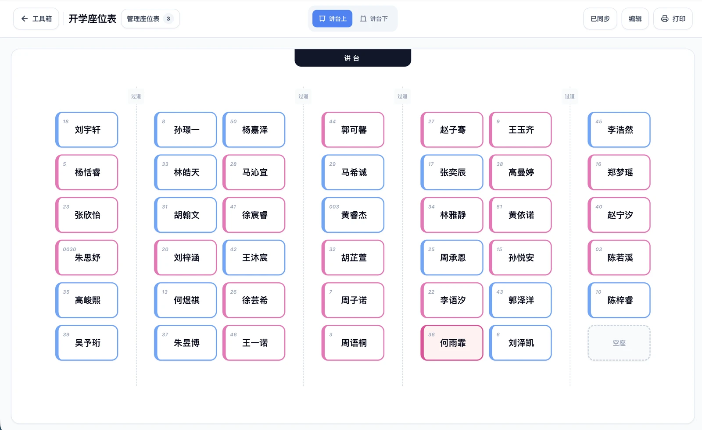Click the 已同步 sync status button
Image resolution: width=702 pixels, height=430 pixels.
[x=600, y=19]
